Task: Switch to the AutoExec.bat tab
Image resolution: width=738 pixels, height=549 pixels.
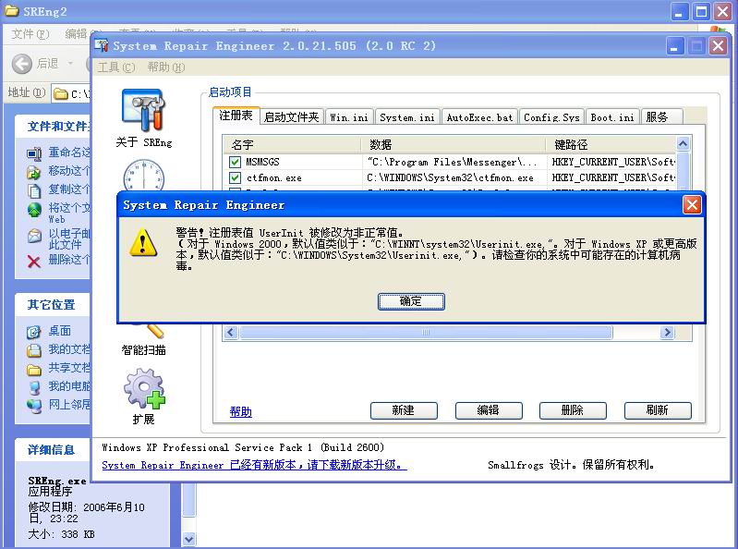Action: pos(479,117)
